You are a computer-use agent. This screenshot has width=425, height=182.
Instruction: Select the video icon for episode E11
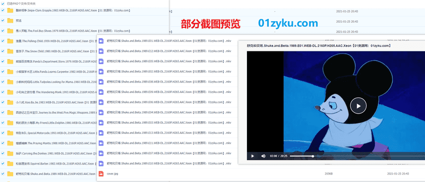pos(101,143)
